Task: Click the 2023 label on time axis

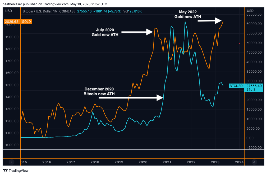Action: (215, 162)
